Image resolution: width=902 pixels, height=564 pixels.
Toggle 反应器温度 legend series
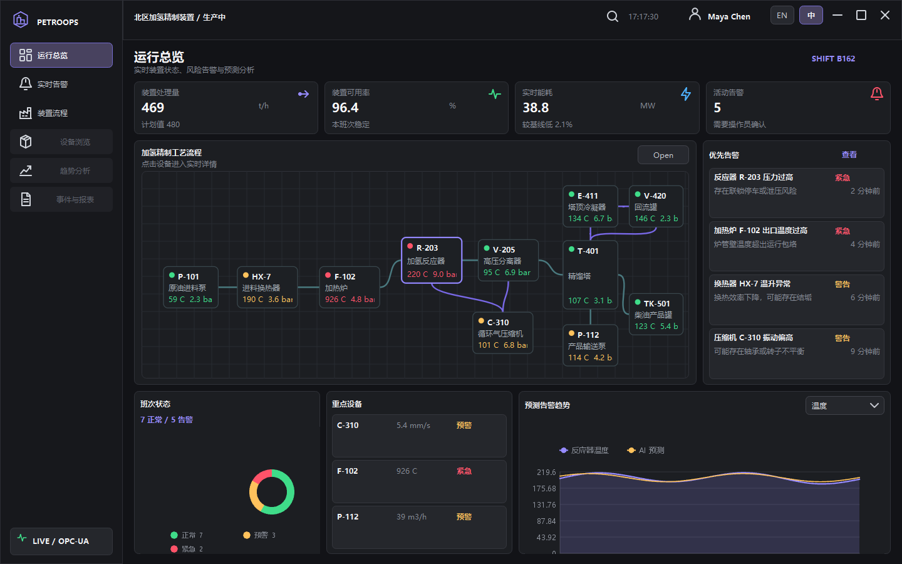pyautogui.click(x=584, y=451)
